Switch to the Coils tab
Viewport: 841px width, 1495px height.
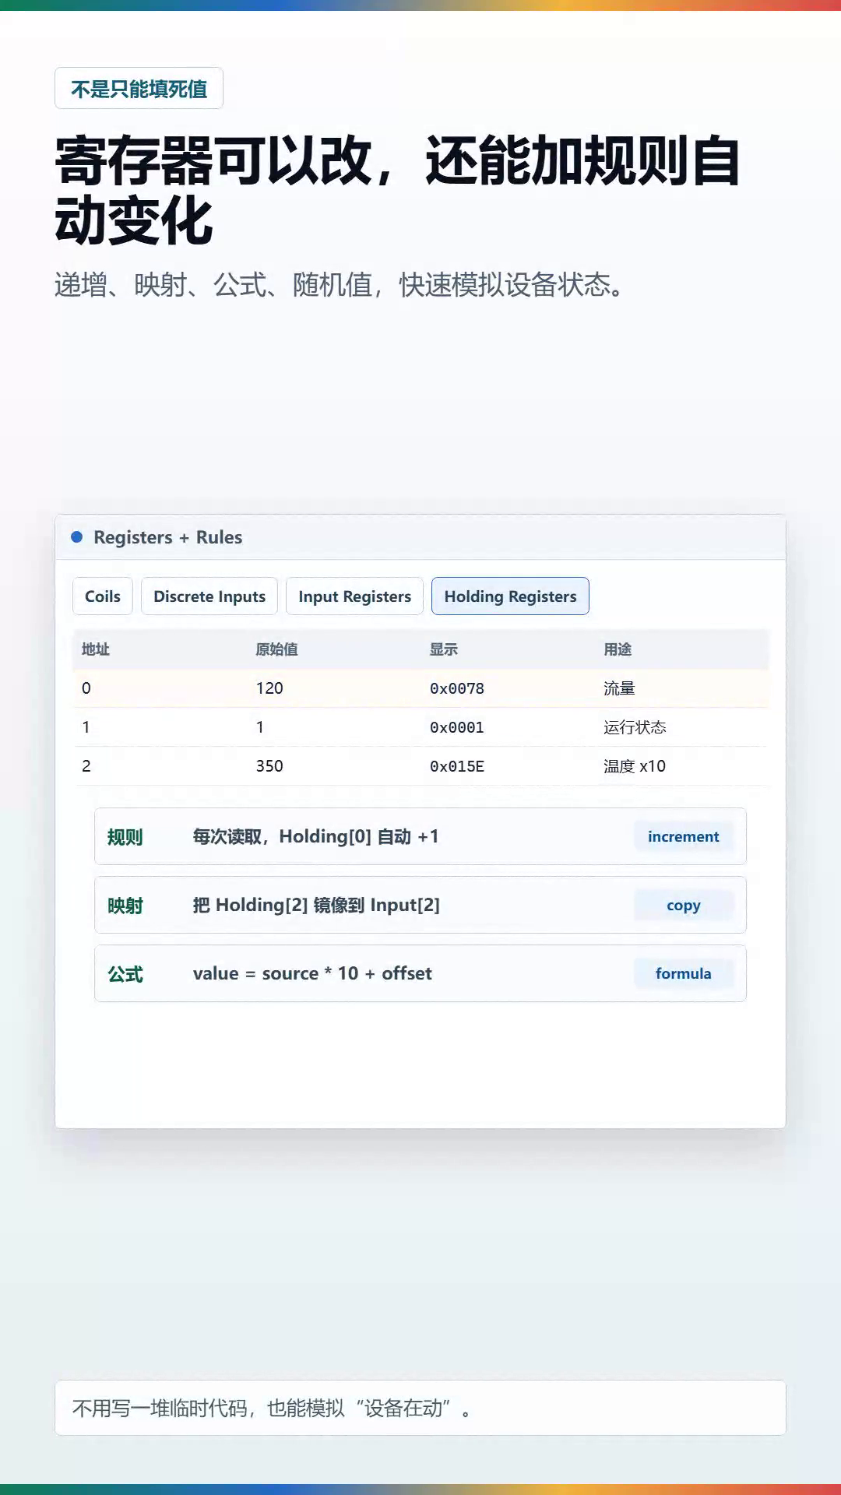tap(103, 596)
